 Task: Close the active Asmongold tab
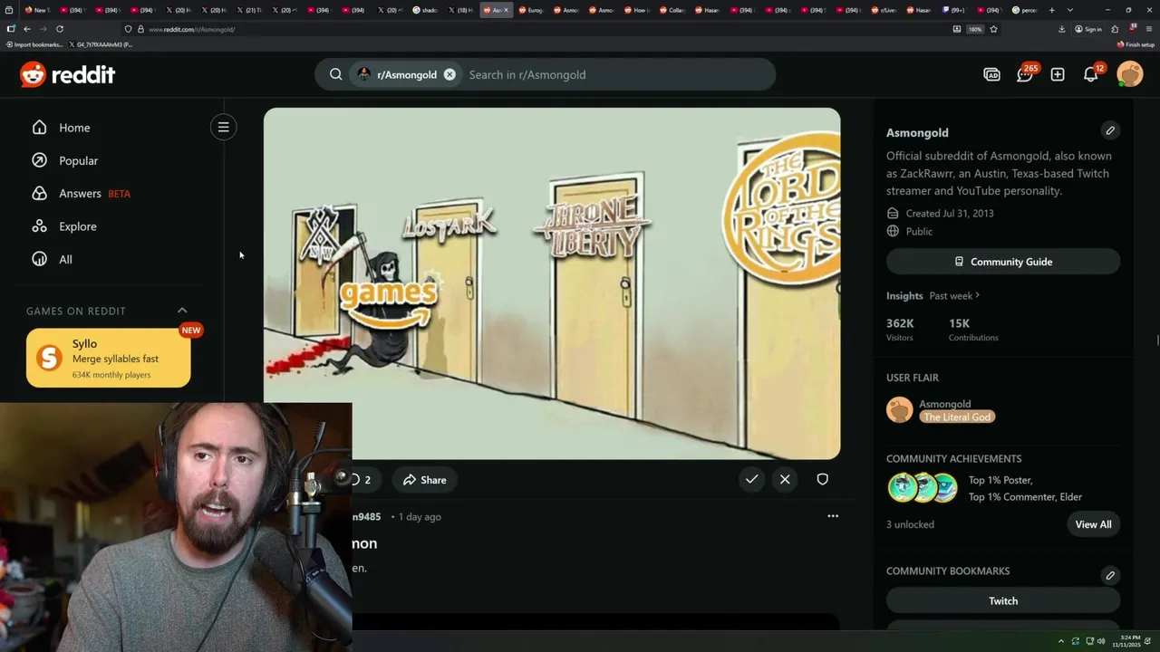pyautogui.click(x=506, y=10)
